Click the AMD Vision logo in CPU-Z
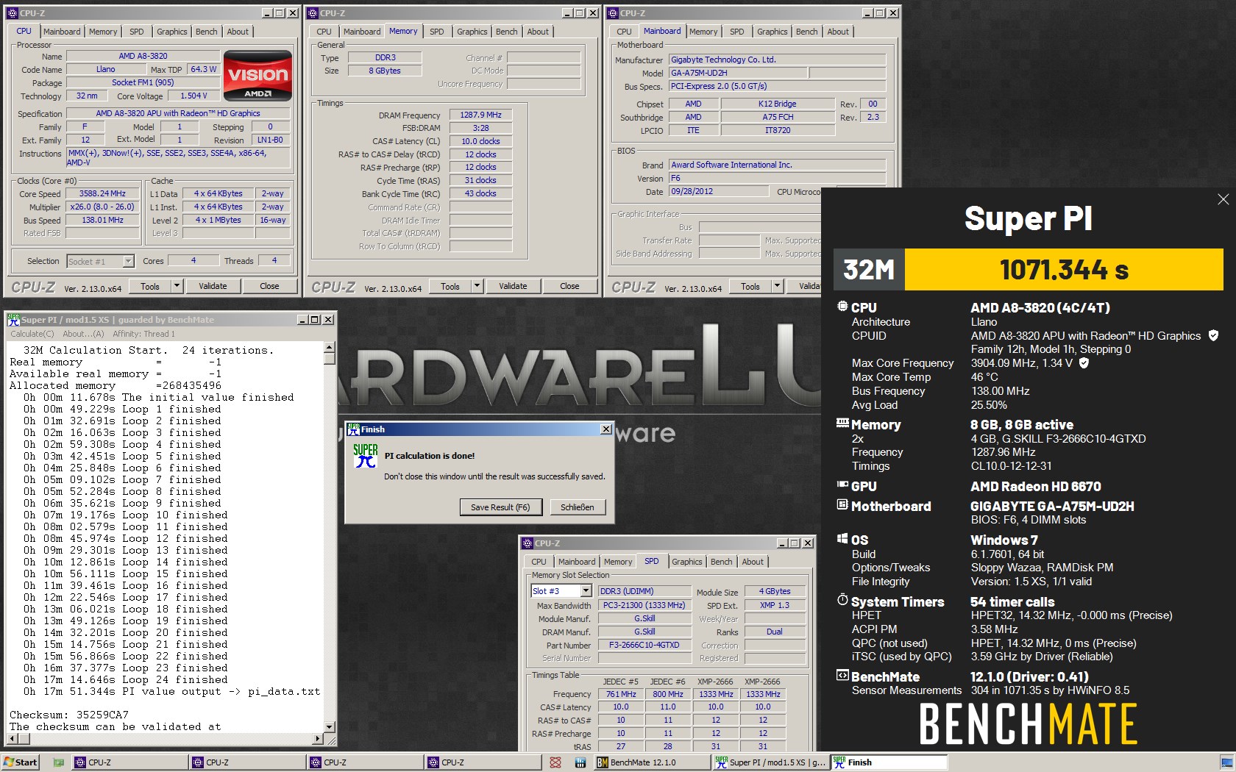Image resolution: width=1236 pixels, height=772 pixels. click(x=257, y=75)
